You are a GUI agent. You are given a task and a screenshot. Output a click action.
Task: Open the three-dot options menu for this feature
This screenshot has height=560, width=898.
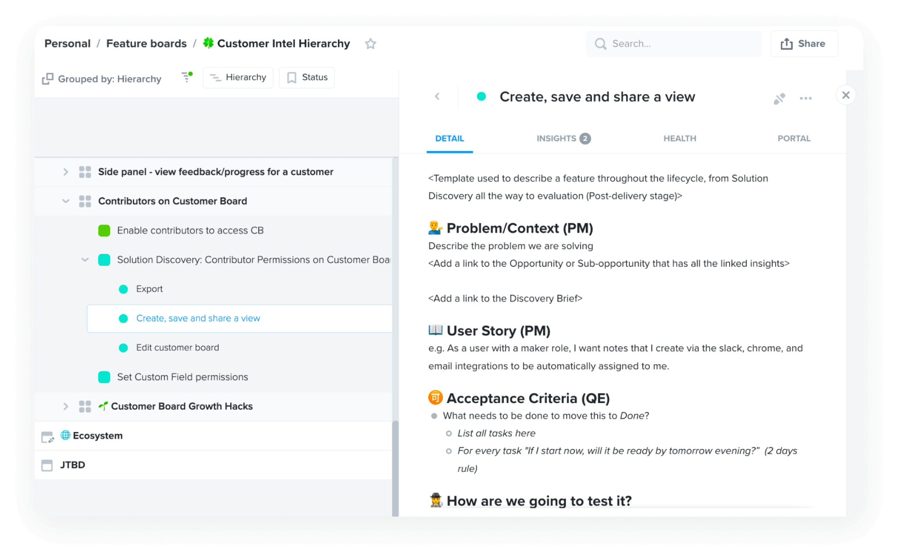[x=805, y=98]
